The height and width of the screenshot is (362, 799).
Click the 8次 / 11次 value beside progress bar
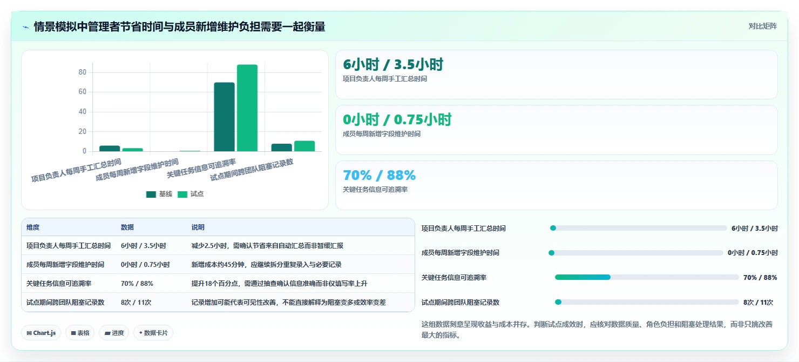pos(758,303)
